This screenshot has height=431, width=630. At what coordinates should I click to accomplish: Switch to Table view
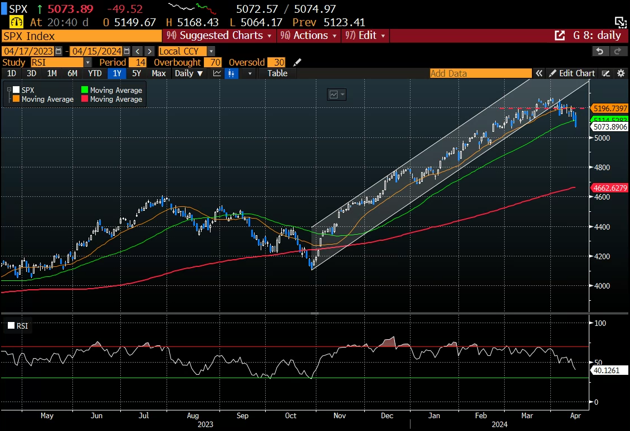(x=277, y=73)
